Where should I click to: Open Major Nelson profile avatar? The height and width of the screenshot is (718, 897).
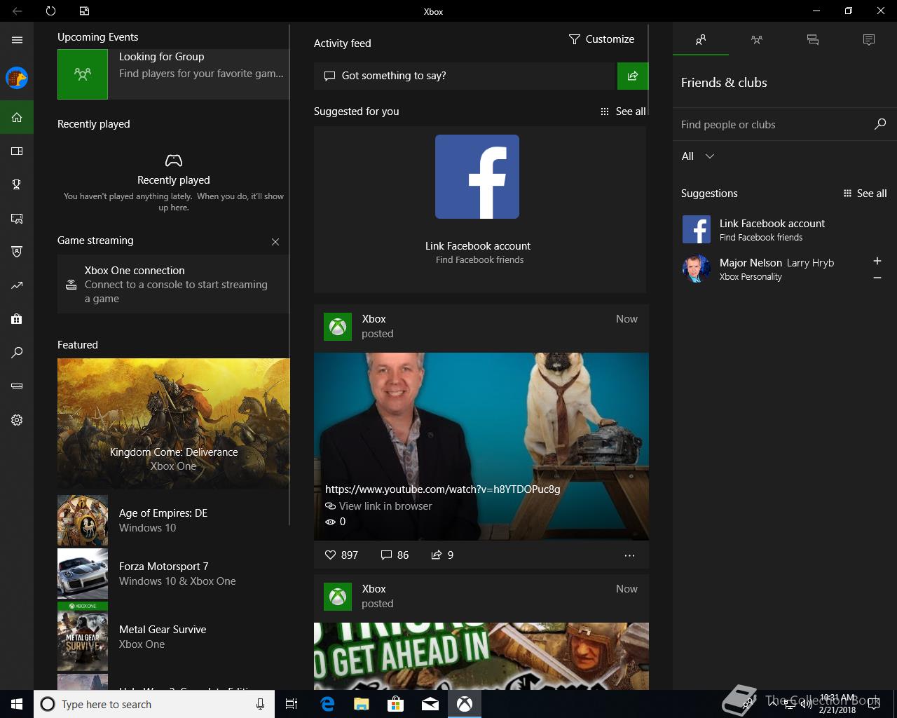tap(697, 269)
